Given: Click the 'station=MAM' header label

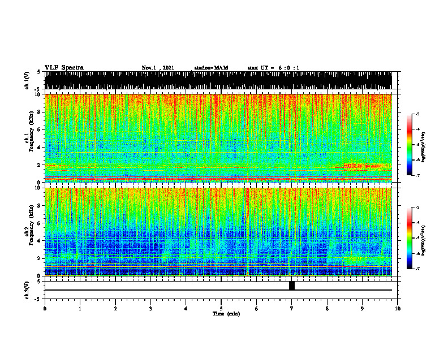Looking at the screenshot, I should pos(211,68).
